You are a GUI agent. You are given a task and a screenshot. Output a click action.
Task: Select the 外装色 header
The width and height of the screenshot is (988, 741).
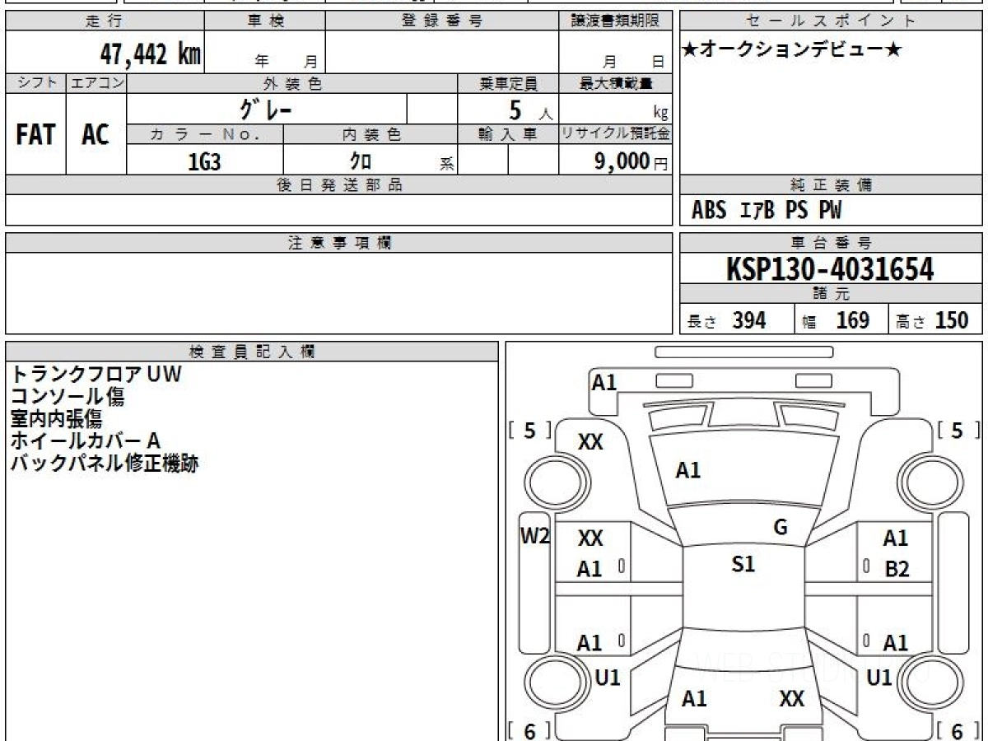[x=292, y=83]
